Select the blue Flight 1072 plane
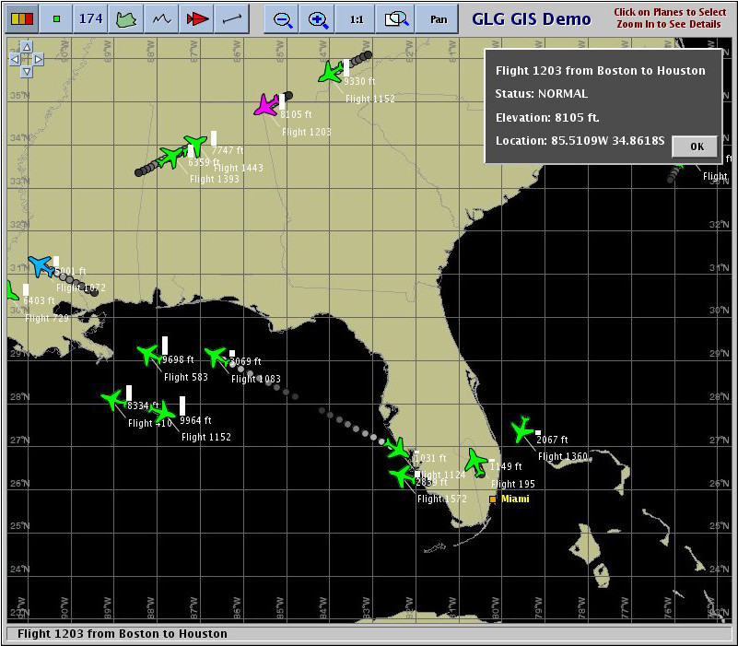Viewport: 738px width, 646px height. (41, 266)
